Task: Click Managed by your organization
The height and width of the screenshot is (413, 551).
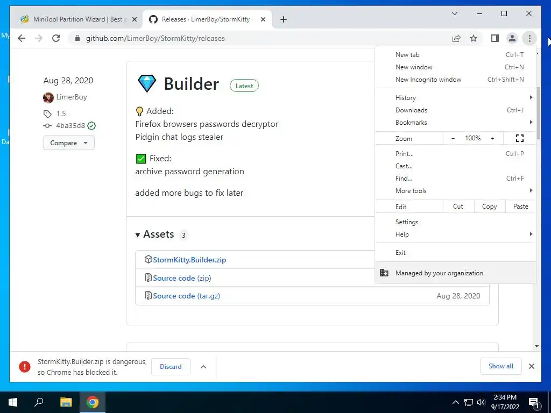Action: click(x=456, y=273)
